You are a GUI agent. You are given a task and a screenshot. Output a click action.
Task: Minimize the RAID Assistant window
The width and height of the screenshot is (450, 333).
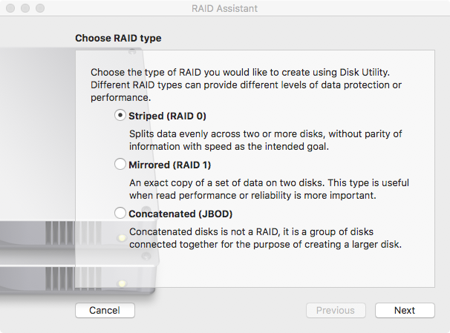coord(26,9)
